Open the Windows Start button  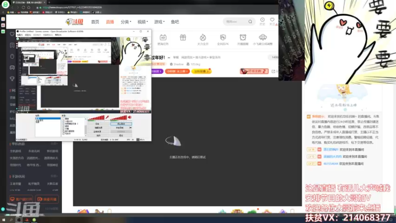coord(3,220)
